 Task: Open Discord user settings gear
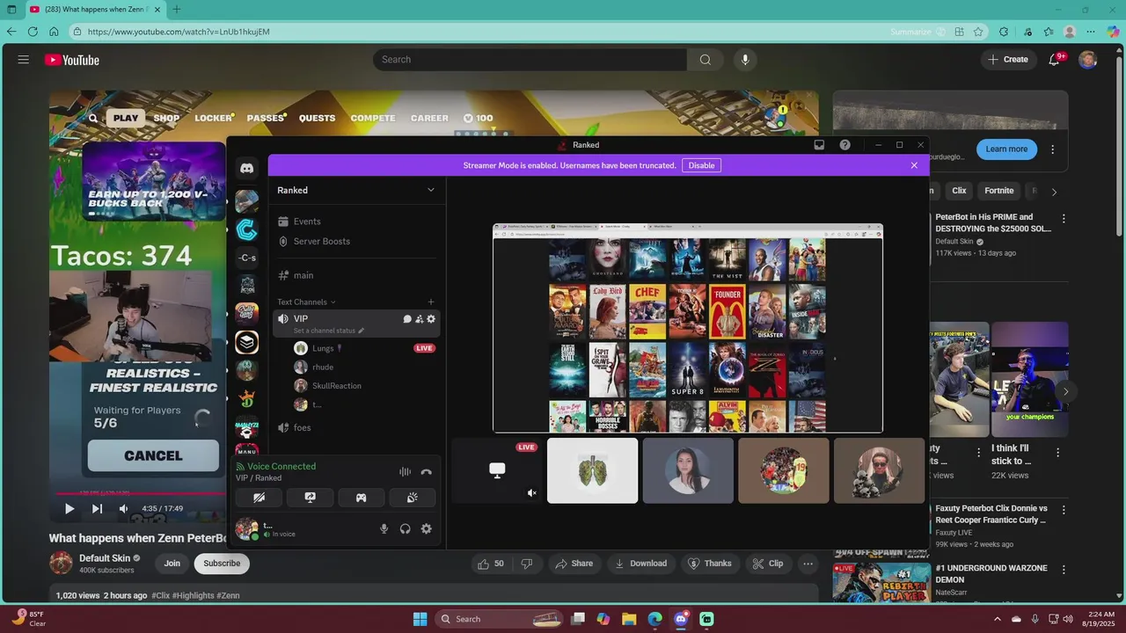tap(427, 528)
